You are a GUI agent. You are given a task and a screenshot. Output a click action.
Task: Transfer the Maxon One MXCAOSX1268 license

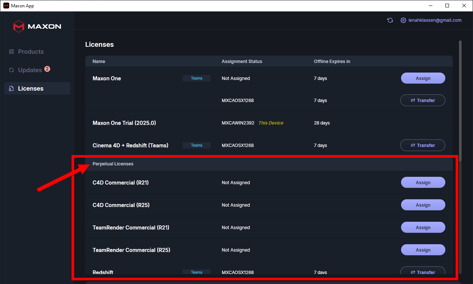tap(423, 100)
